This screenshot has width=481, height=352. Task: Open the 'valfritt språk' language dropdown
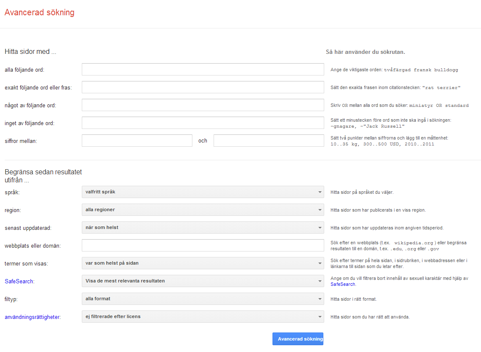click(x=203, y=192)
